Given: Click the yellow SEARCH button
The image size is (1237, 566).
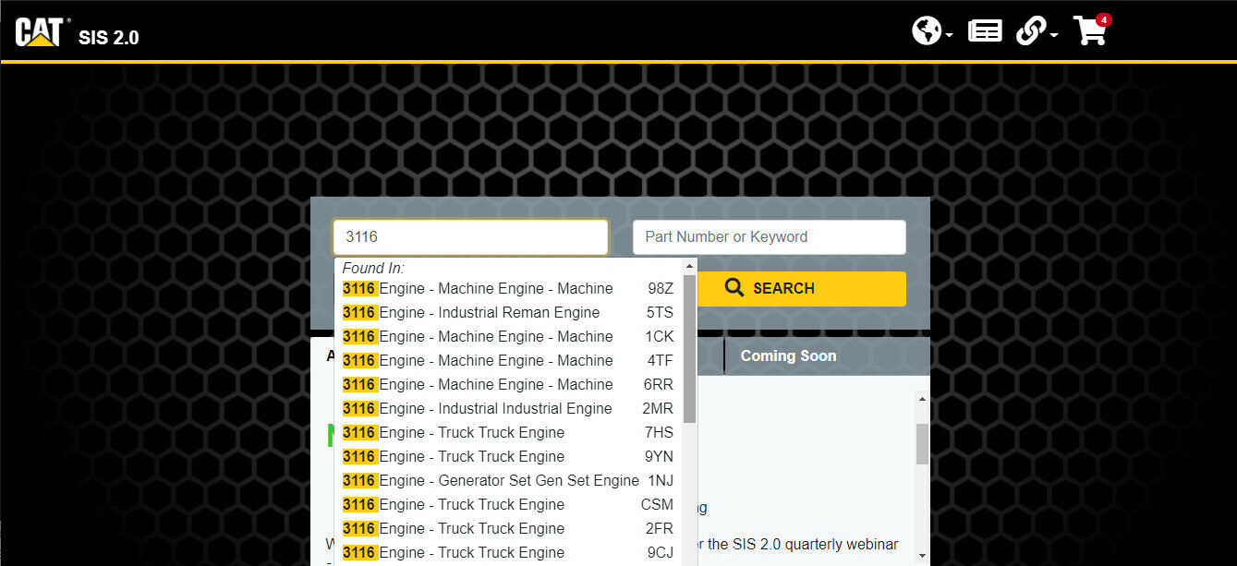Looking at the screenshot, I should coord(770,288).
